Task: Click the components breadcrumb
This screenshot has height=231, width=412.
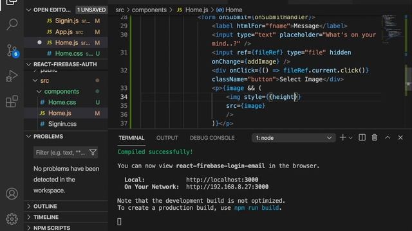Action: [x=149, y=10]
